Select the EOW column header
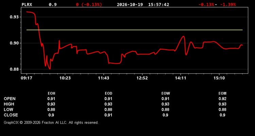 tap(166, 93)
